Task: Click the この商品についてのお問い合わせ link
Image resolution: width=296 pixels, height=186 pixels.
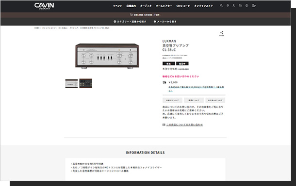Action: point(184,124)
